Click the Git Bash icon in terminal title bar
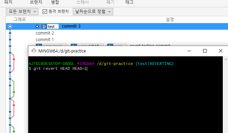Image resolution: width=228 pixels, height=133 pixels. point(34,51)
